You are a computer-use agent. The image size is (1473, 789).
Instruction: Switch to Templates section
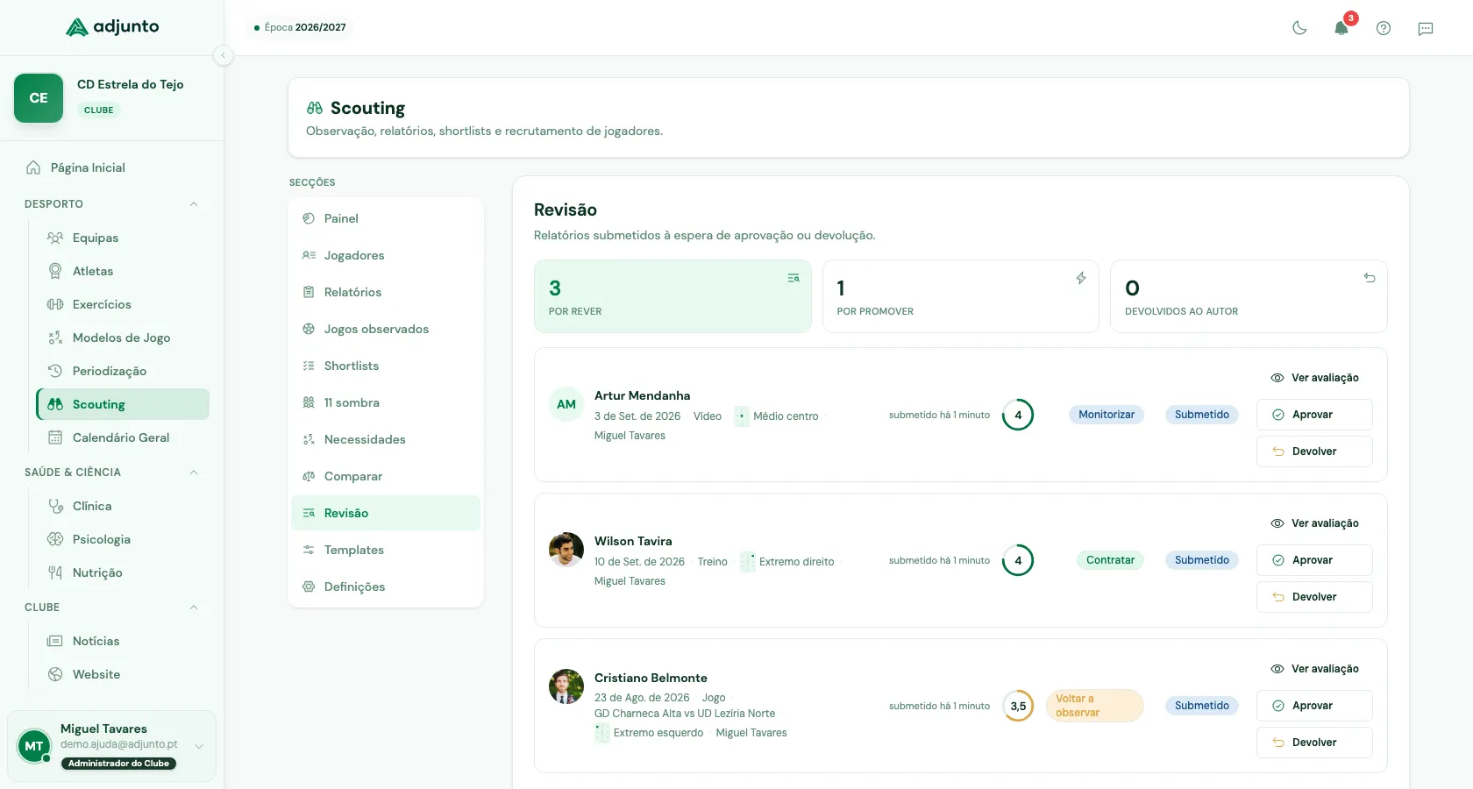(x=386, y=550)
